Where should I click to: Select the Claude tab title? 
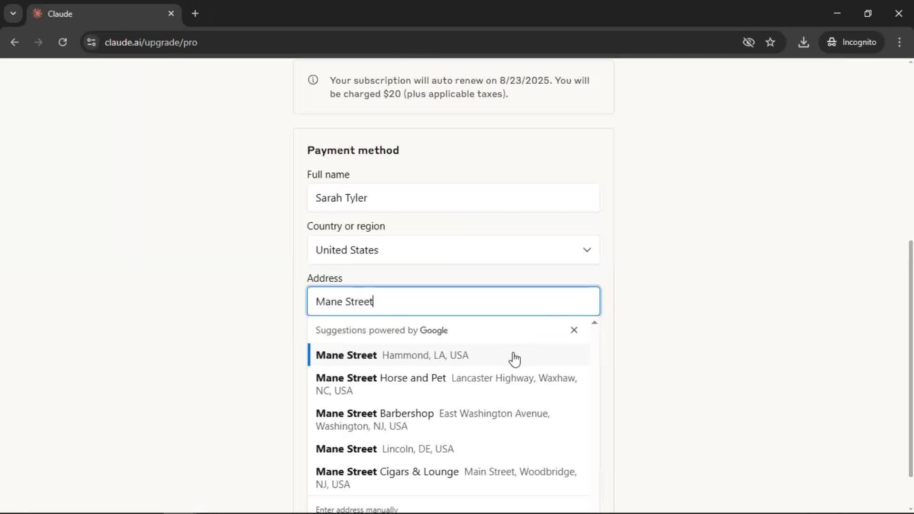pyautogui.click(x=60, y=14)
